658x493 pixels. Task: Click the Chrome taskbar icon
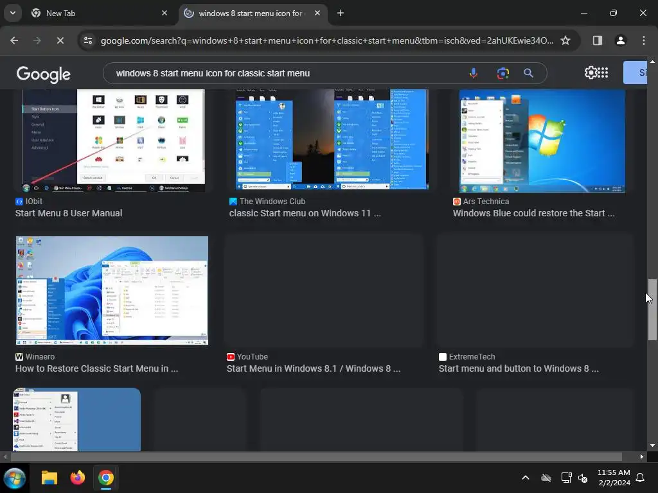pos(106,478)
